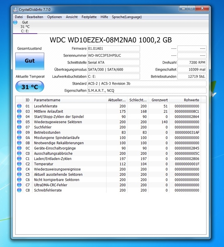Click the Parametername column header

click(x=69, y=100)
